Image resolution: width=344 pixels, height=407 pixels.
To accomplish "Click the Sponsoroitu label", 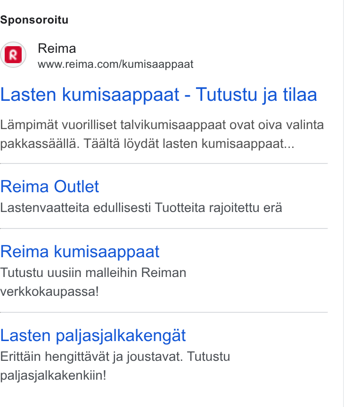I will 34,20.
